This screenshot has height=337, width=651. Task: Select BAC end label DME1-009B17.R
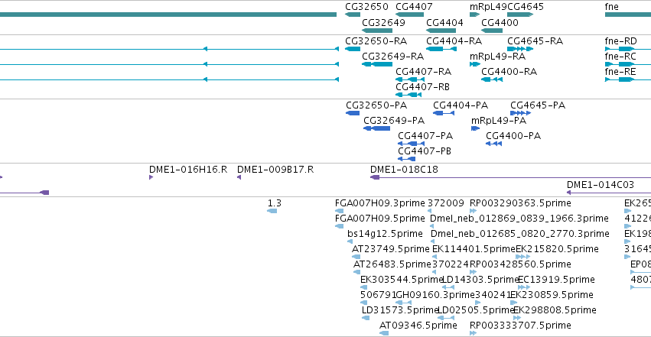pos(275,170)
